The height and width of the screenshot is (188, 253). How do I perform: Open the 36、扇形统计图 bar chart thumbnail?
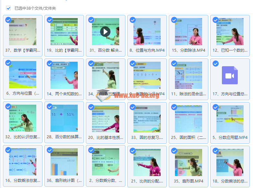click(64, 162)
